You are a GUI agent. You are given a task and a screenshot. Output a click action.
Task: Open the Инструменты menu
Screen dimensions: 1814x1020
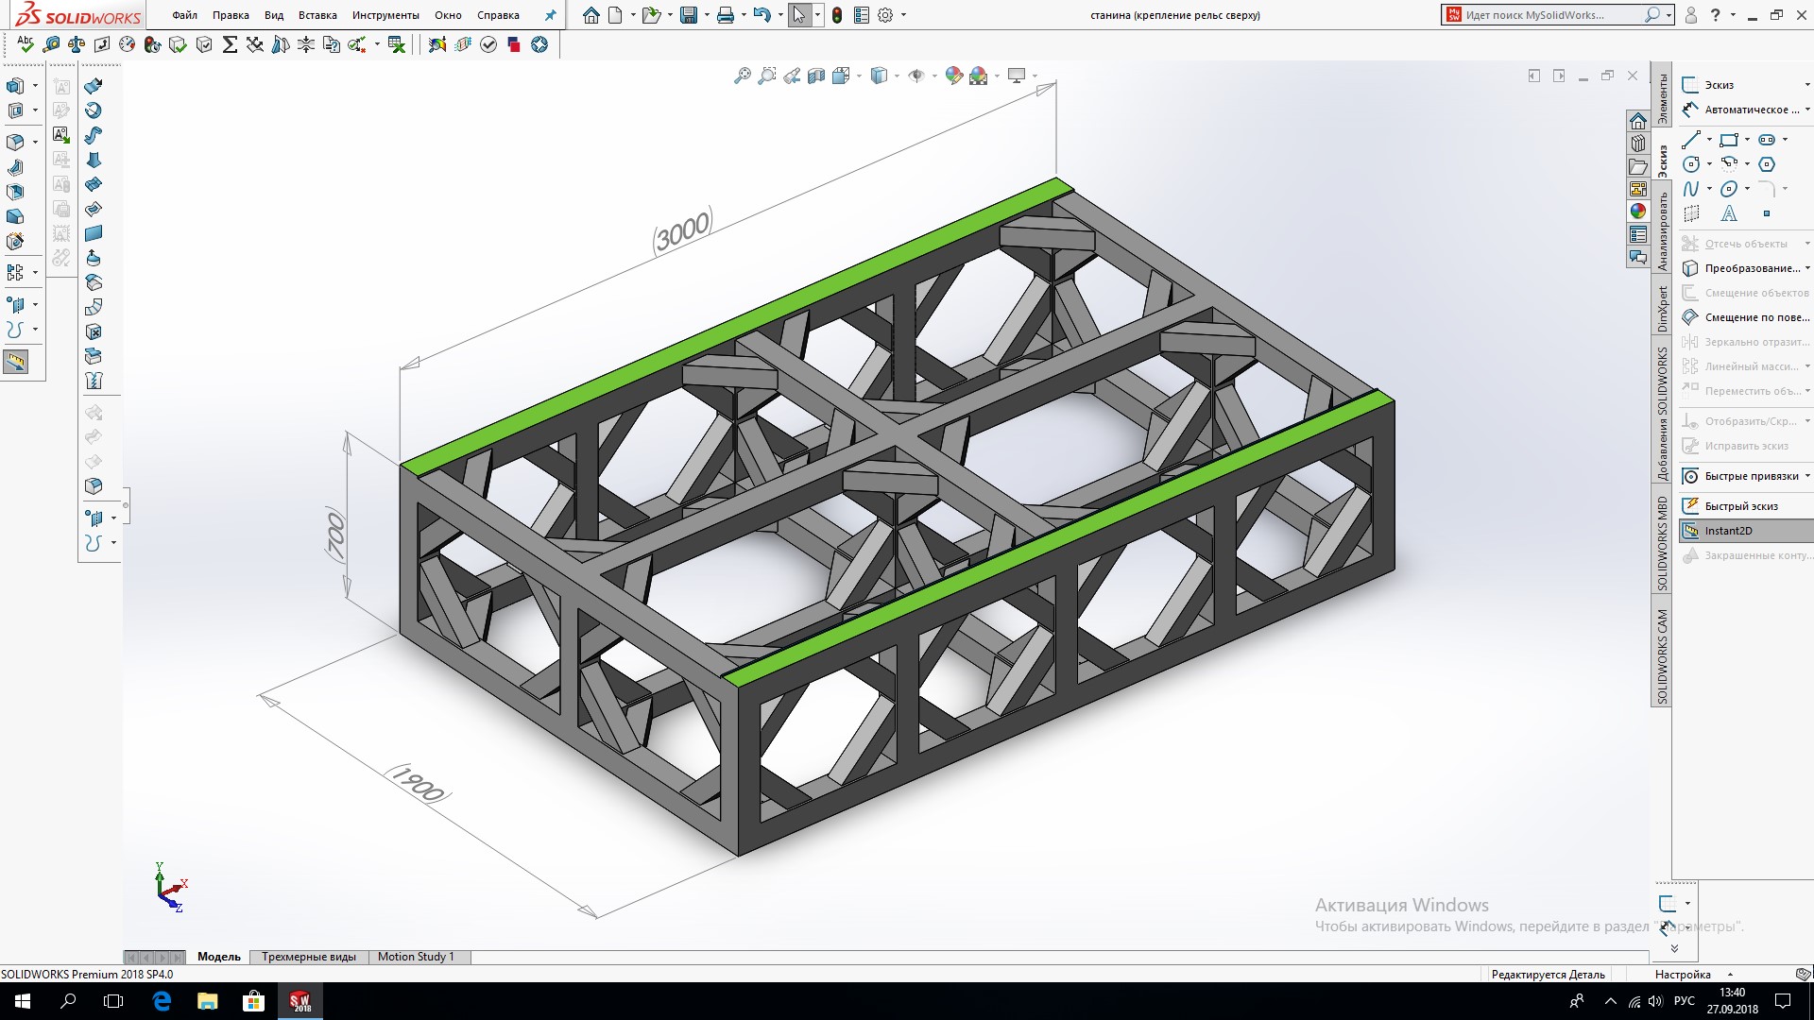pos(385,15)
